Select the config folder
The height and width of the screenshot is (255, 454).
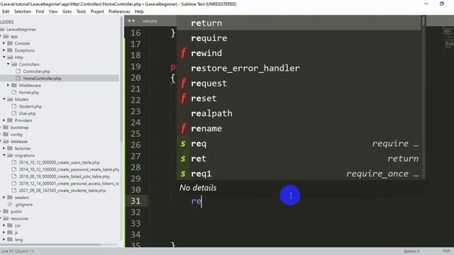(x=16, y=135)
